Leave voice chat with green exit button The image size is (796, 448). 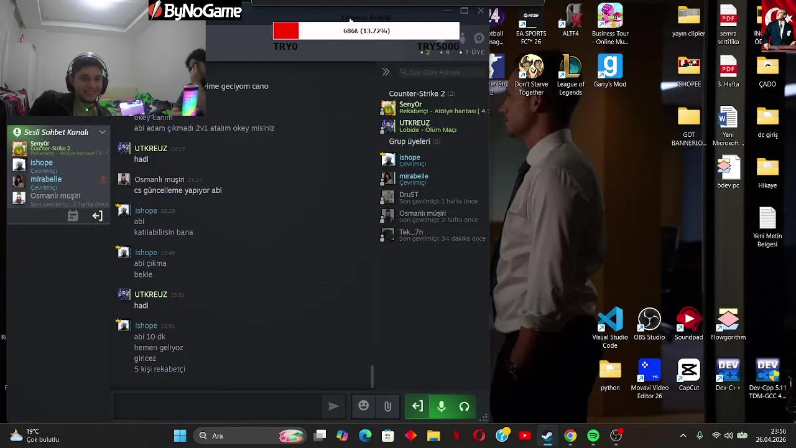coord(417,406)
